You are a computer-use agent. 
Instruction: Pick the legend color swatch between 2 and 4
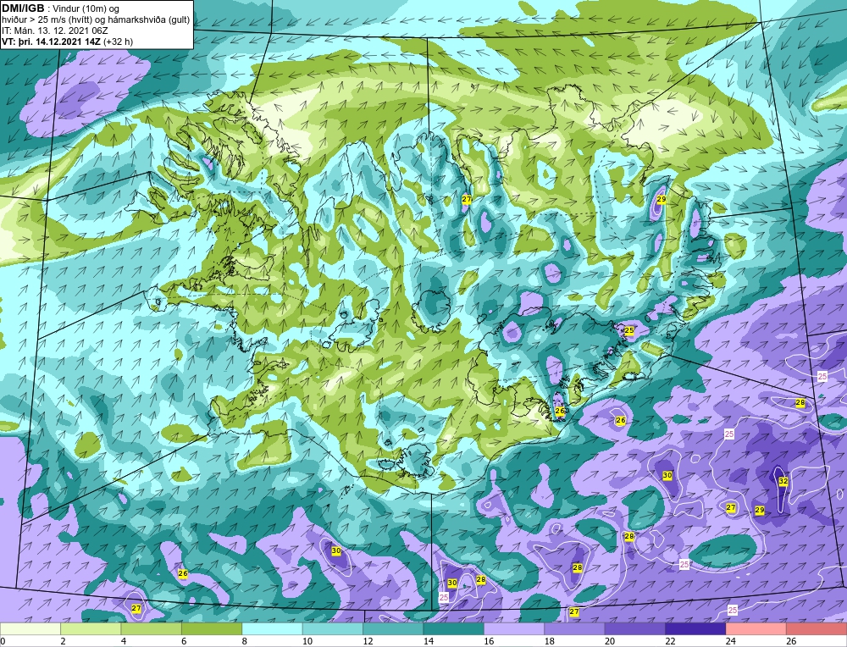pyautogui.click(x=91, y=629)
